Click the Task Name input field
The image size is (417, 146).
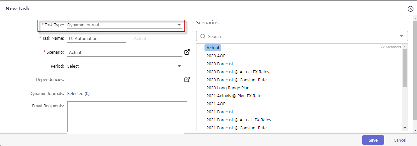coord(96,38)
